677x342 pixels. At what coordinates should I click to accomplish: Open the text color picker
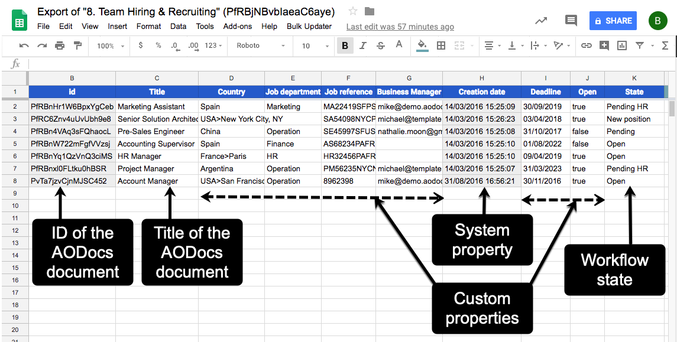[399, 45]
